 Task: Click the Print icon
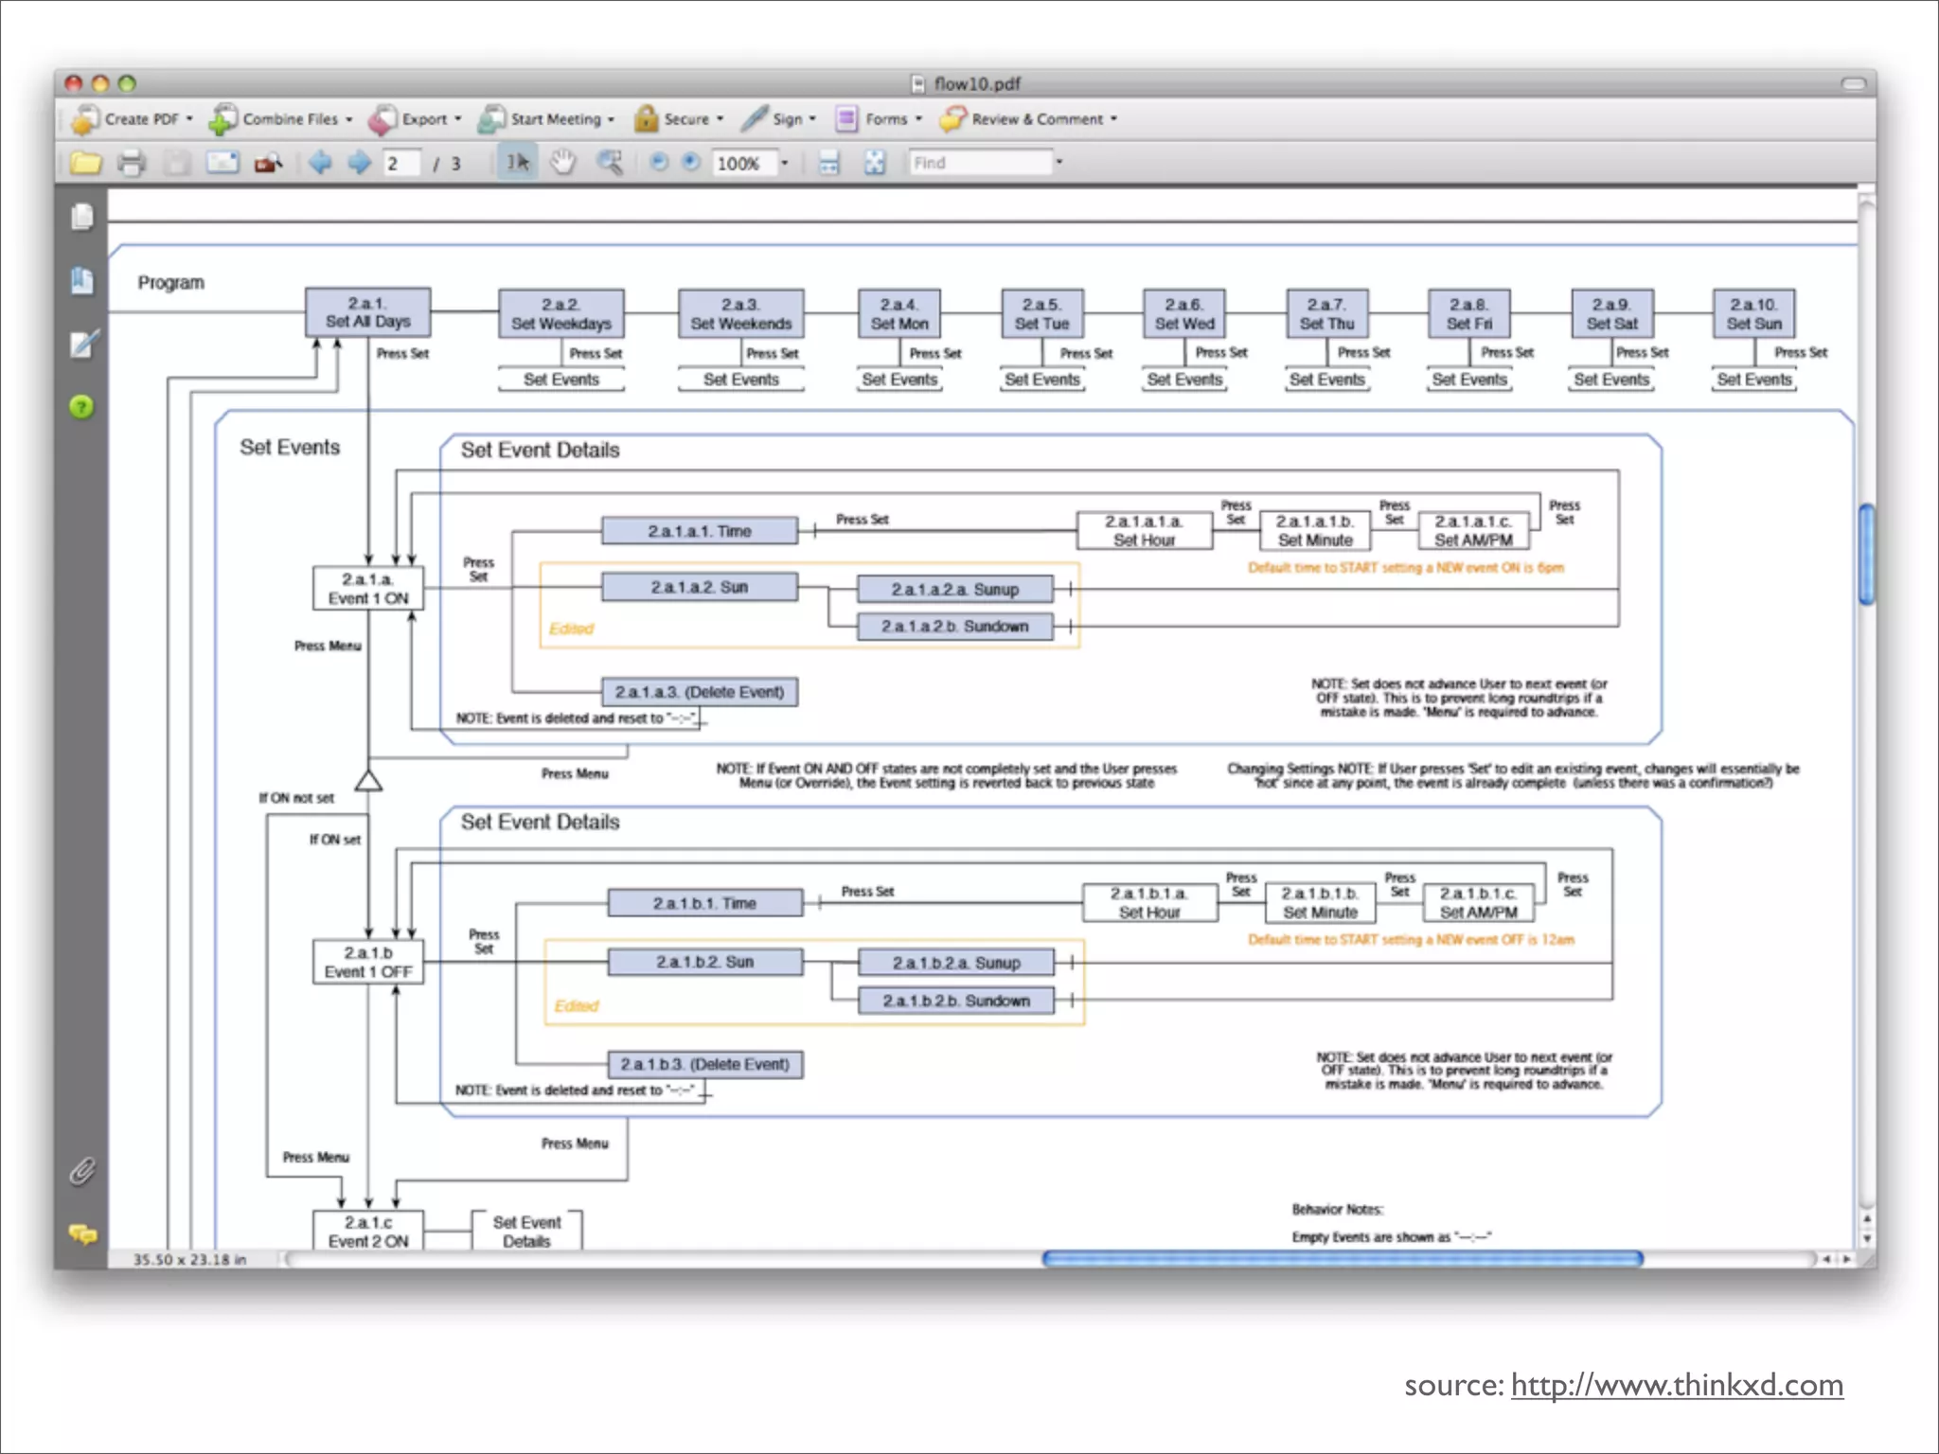[x=132, y=163]
